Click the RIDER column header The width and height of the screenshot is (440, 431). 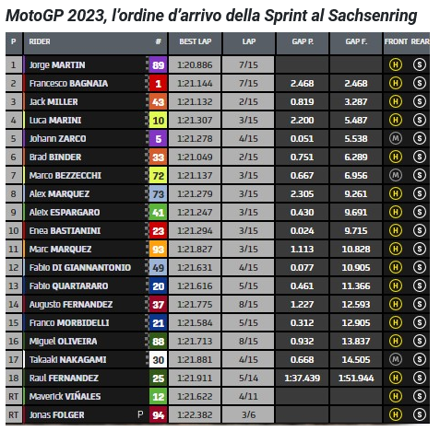pyautogui.click(x=40, y=41)
